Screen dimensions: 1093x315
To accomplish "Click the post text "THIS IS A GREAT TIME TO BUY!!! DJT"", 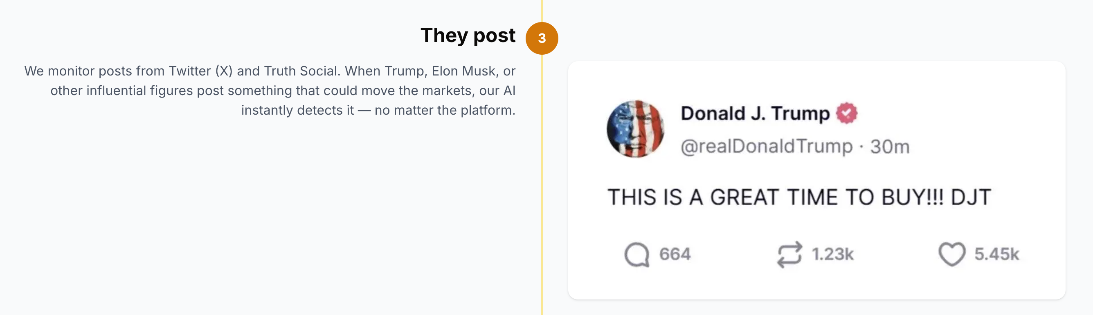I will pos(799,197).
